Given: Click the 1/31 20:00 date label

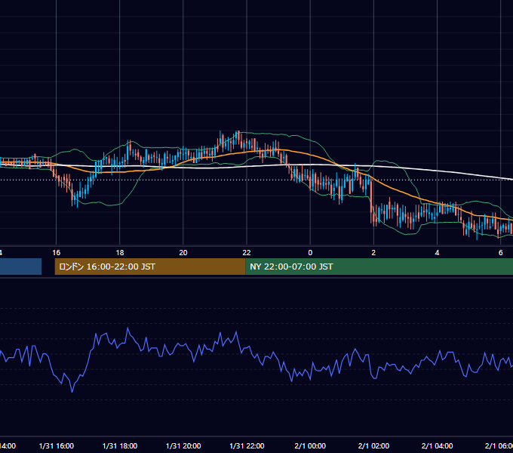Looking at the screenshot, I should pos(183,445).
